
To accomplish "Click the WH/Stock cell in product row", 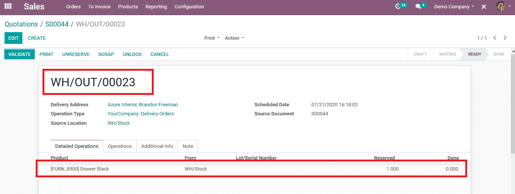I will point(196,169).
